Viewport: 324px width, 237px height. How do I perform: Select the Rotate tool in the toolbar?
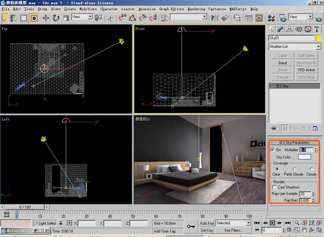[x=56, y=18]
